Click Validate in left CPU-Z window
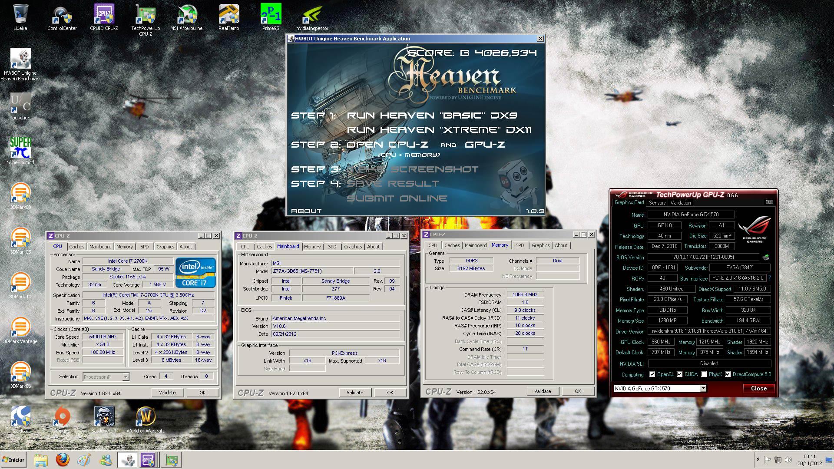834x469 pixels. 167,393
